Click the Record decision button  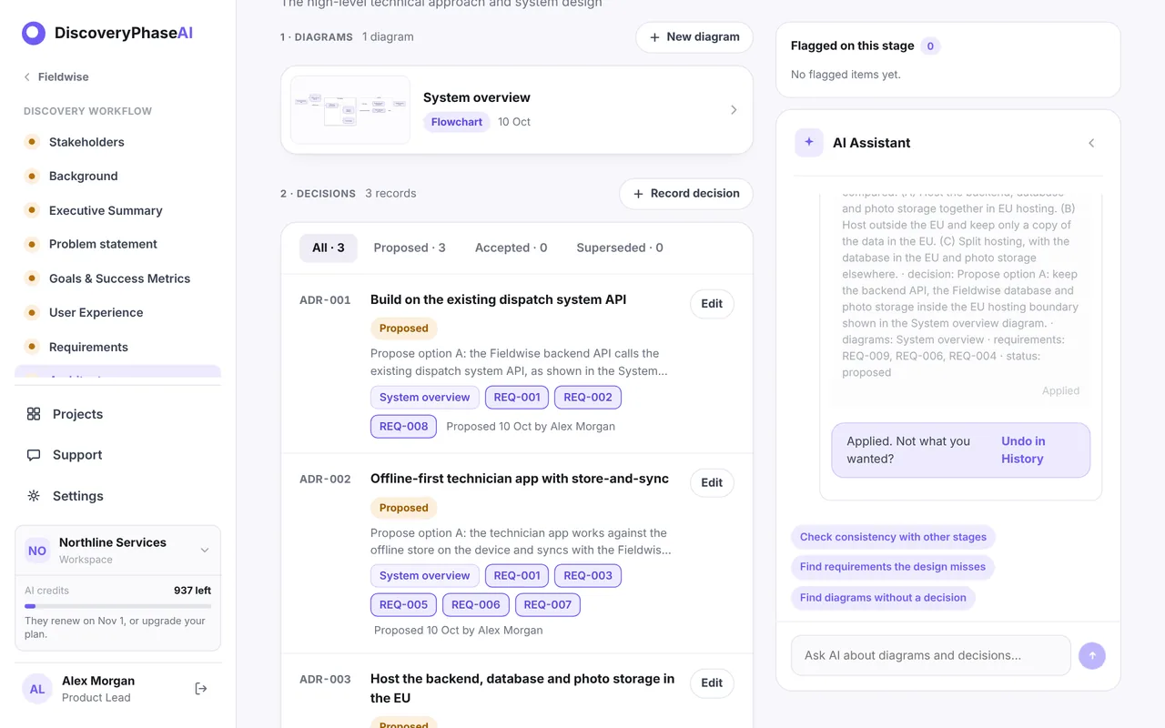(x=686, y=194)
